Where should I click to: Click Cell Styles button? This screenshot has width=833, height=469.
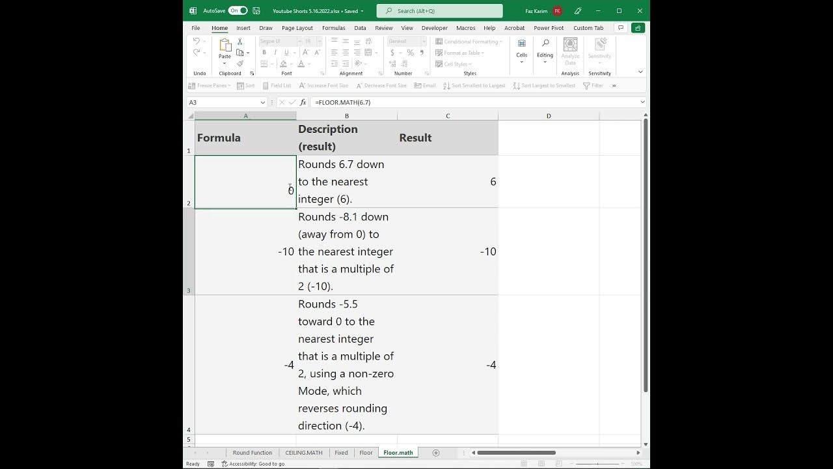point(454,64)
